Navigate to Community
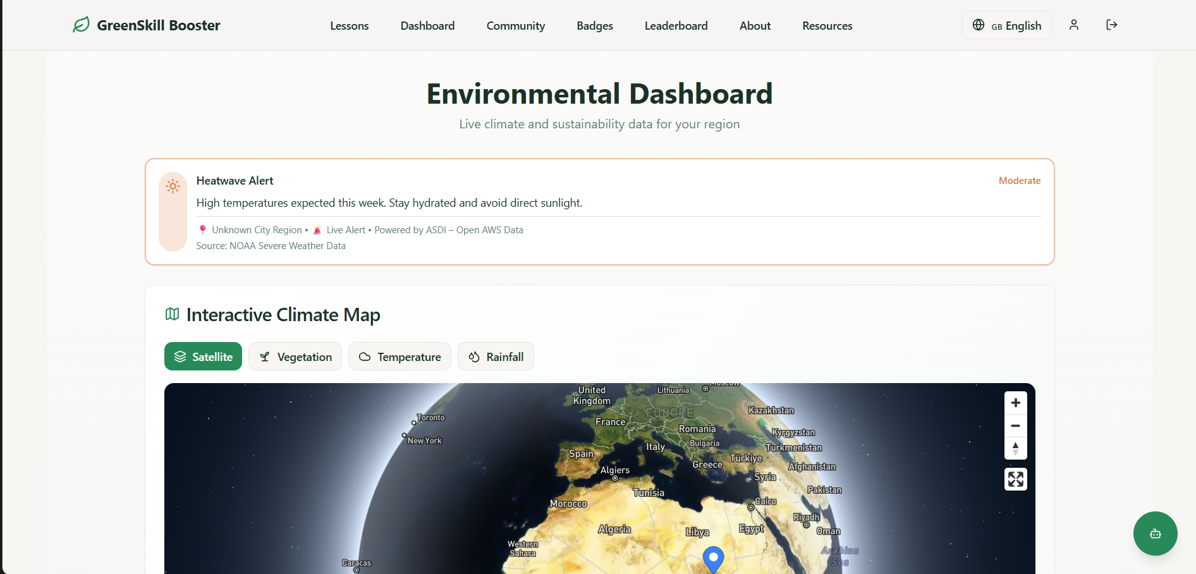 coord(516,26)
